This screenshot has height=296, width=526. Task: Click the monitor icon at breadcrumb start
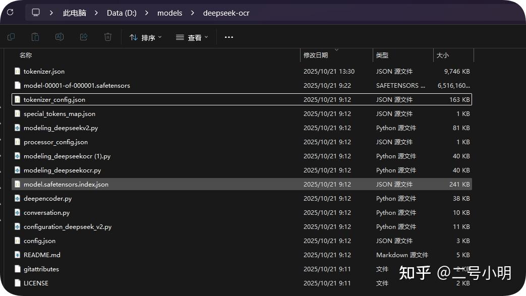35,13
